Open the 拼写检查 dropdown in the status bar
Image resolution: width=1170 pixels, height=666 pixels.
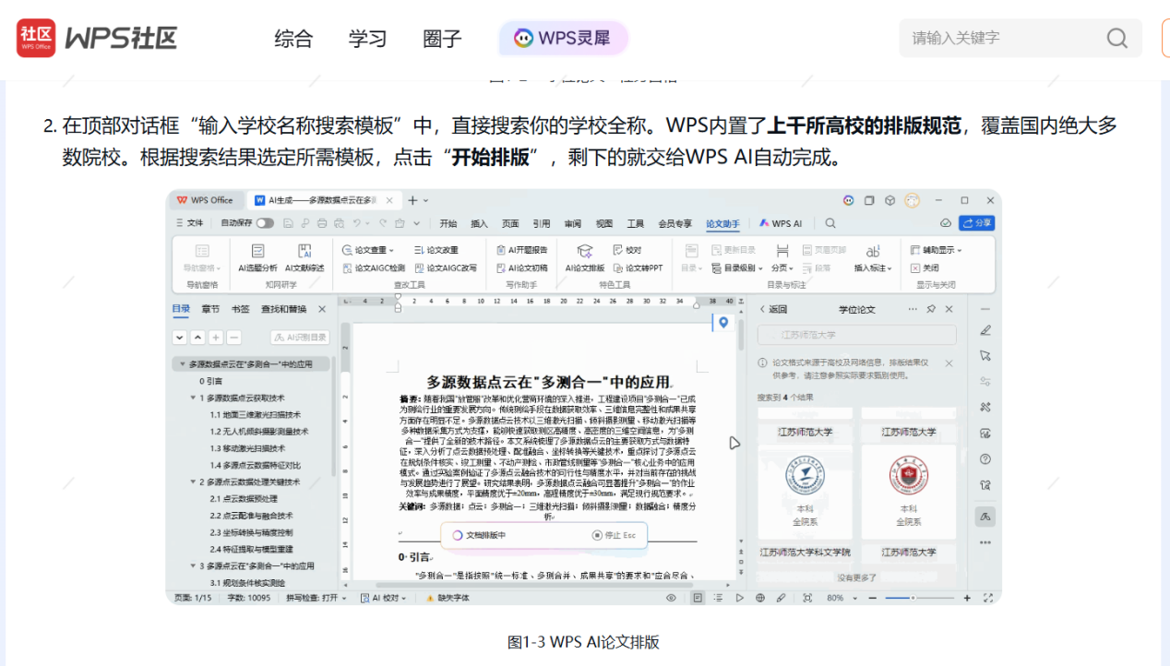click(x=316, y=598)
